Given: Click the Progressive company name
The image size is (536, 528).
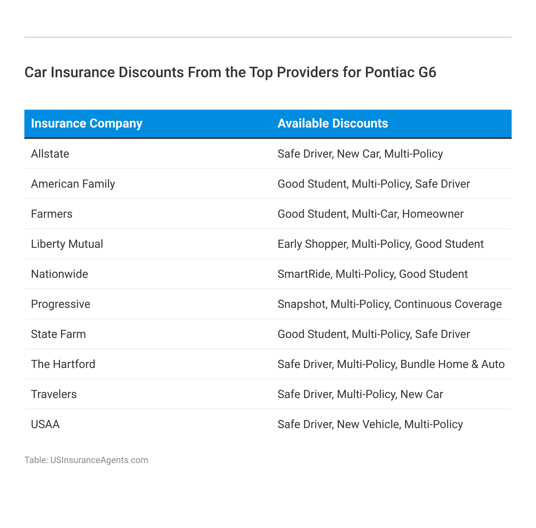Looking at the screenshot, I should pos(61,304).
